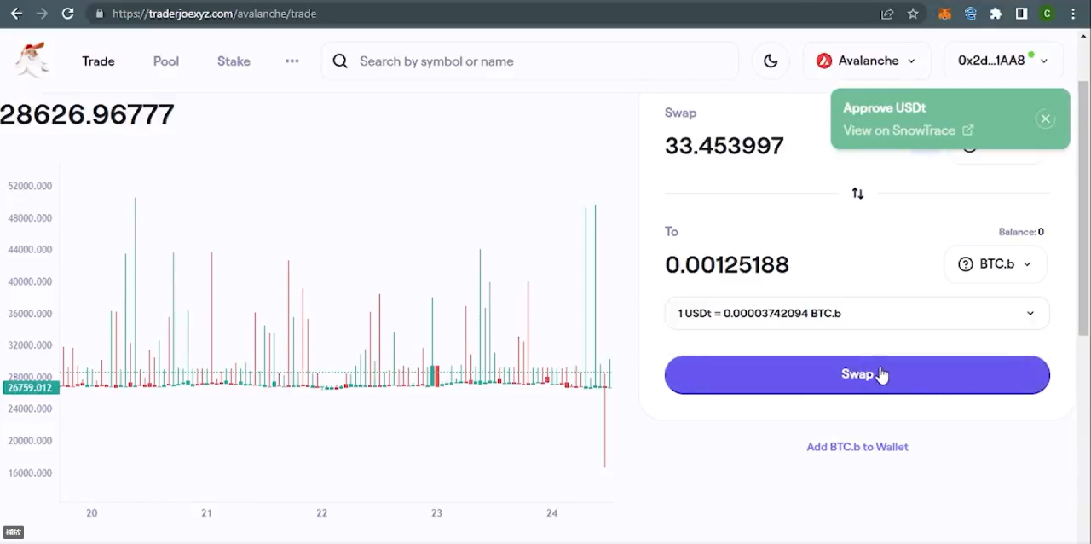Toggle the browser side panel icon
Image resolution: width=1091 pixels, height=544 pixels.
1021,14
